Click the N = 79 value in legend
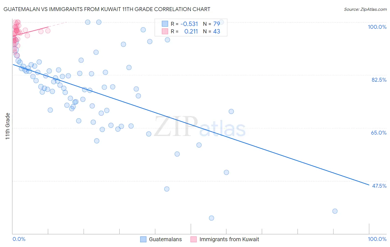Viewport: 390px width, 247px height. point(211,24)
